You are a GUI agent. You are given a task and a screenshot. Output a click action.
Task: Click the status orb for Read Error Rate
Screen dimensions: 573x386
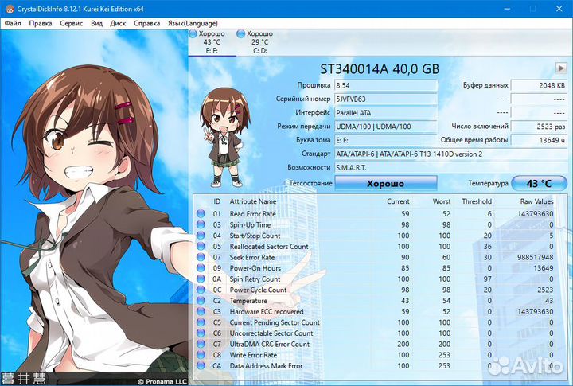pos(201,214)
